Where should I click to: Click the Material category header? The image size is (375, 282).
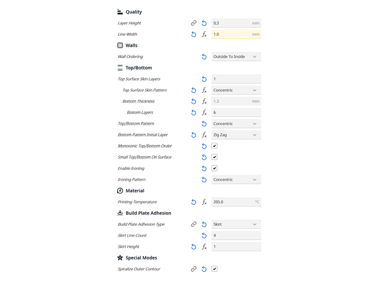(x=134, y=191)
